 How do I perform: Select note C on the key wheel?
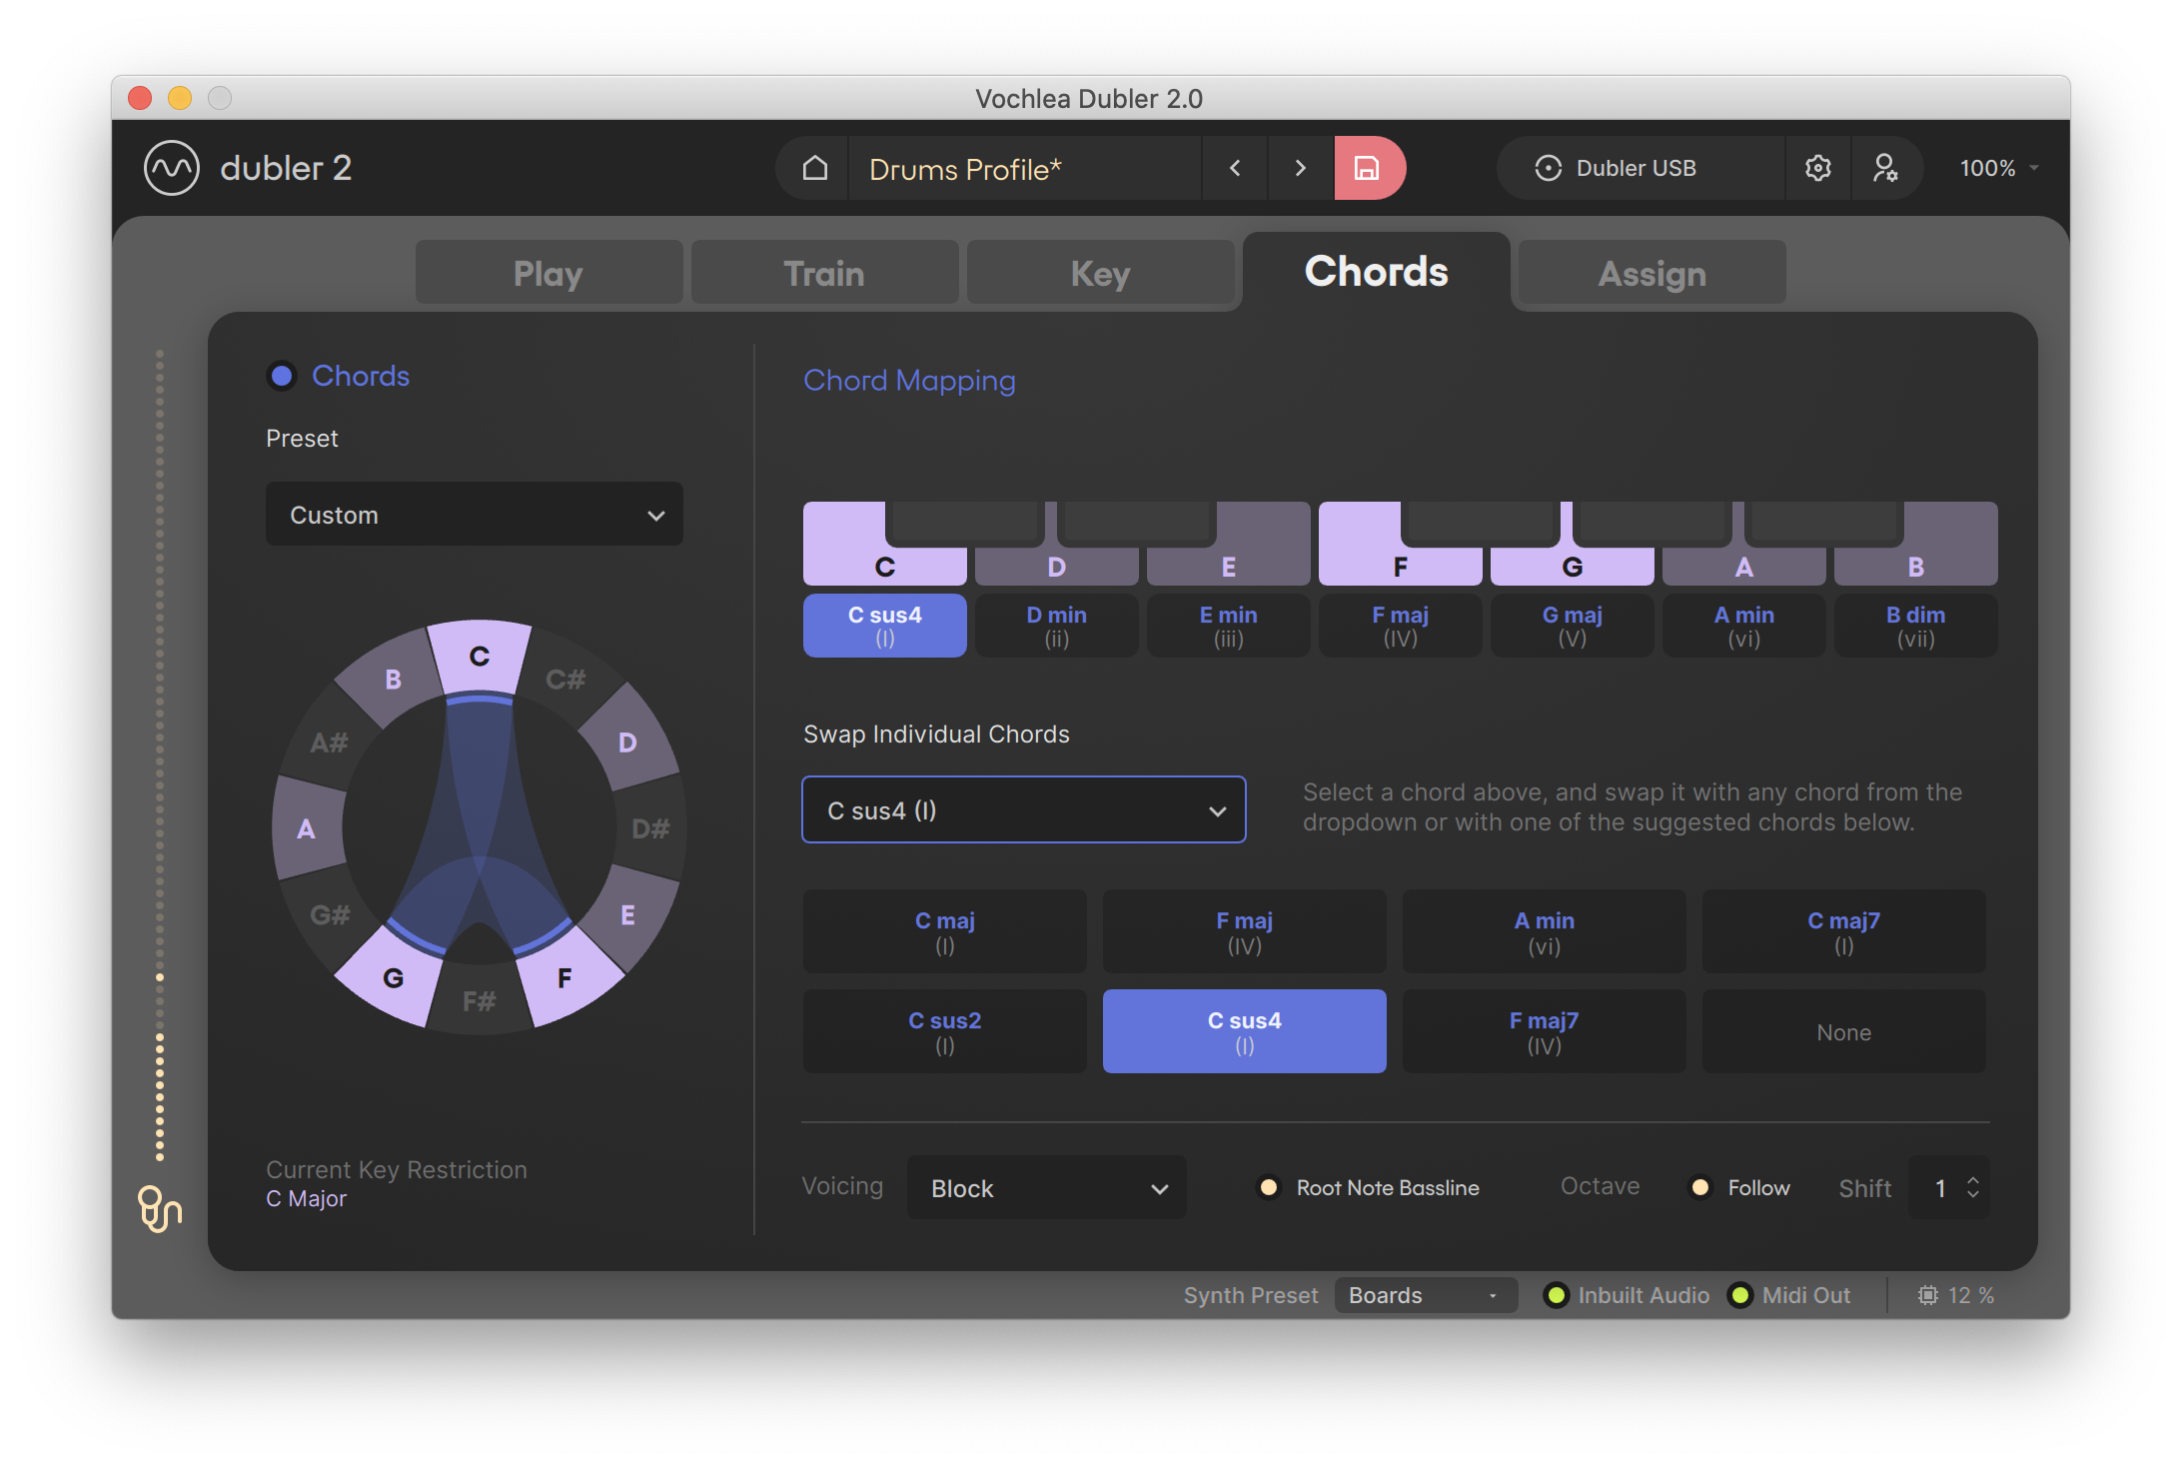[480, 657]
